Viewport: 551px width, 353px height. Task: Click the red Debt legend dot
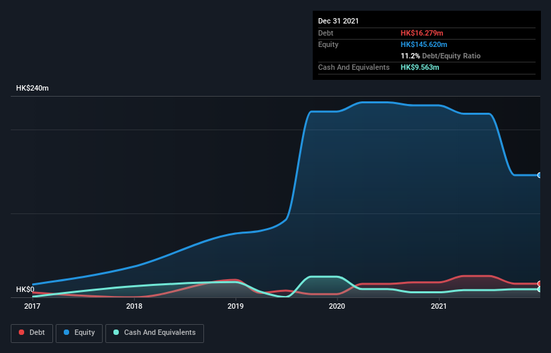click(21, 332)
